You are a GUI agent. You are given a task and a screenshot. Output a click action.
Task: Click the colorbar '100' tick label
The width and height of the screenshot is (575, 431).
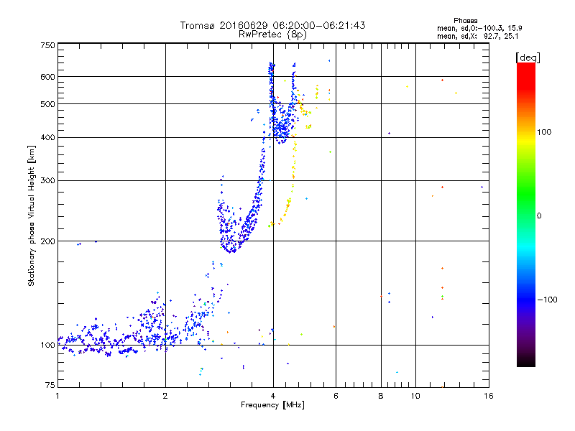pyautogui.click(x=544, y=132)
